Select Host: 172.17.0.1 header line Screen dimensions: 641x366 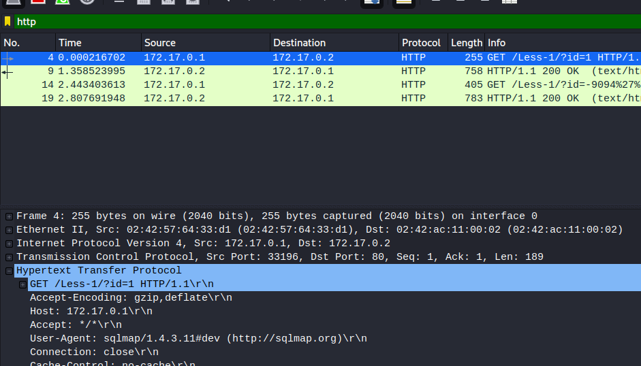click(91, 312)
